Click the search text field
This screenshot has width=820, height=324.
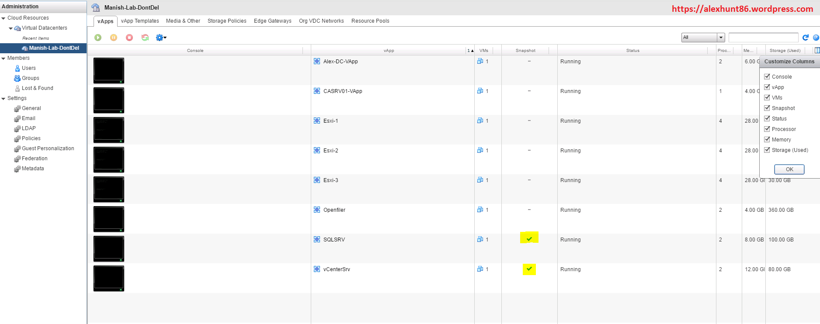pyautogui.click(x=763, y=38)
